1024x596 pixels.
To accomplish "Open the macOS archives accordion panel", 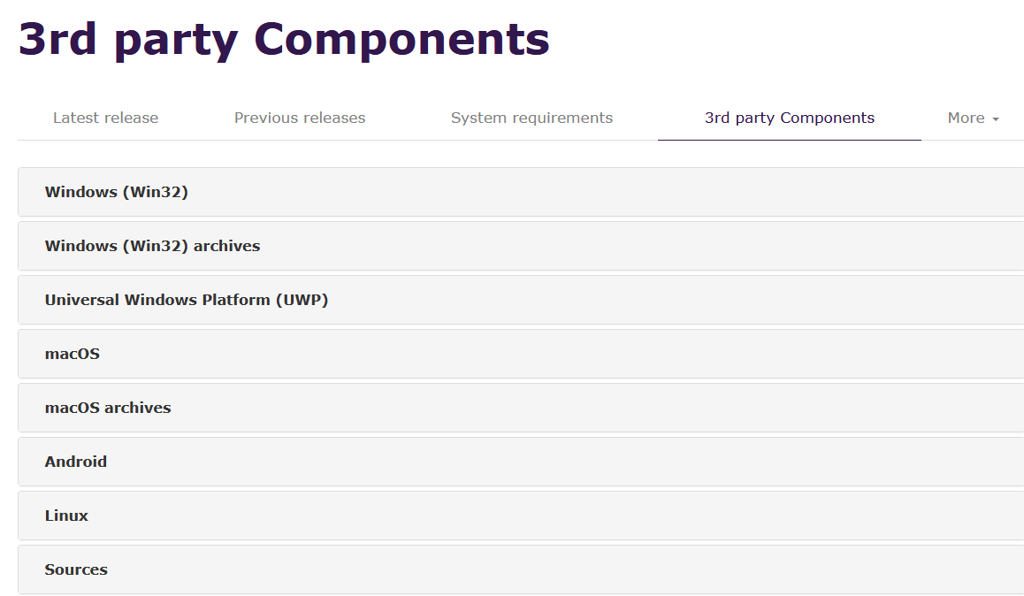I will point(108,408).
